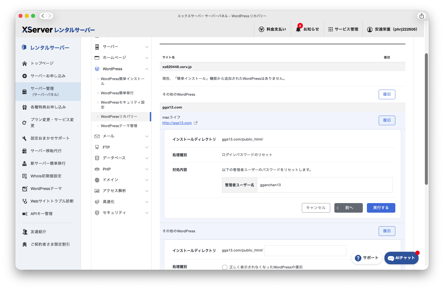Click the サーバー移転代行 icon
This screenshot has height=290, width=444.
click(x=25, y=151)
